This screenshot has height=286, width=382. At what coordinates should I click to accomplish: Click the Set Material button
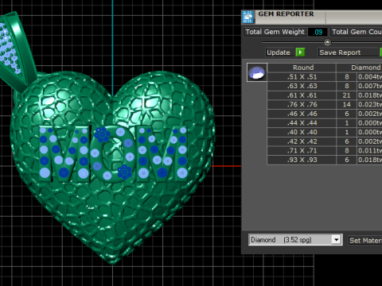click(365, 241)
